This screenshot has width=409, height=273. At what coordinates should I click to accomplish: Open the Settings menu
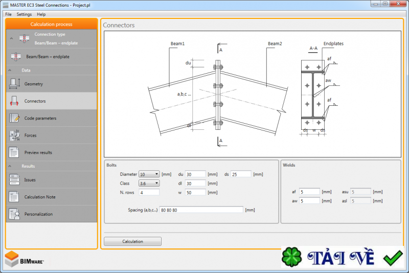coord(24,14)
